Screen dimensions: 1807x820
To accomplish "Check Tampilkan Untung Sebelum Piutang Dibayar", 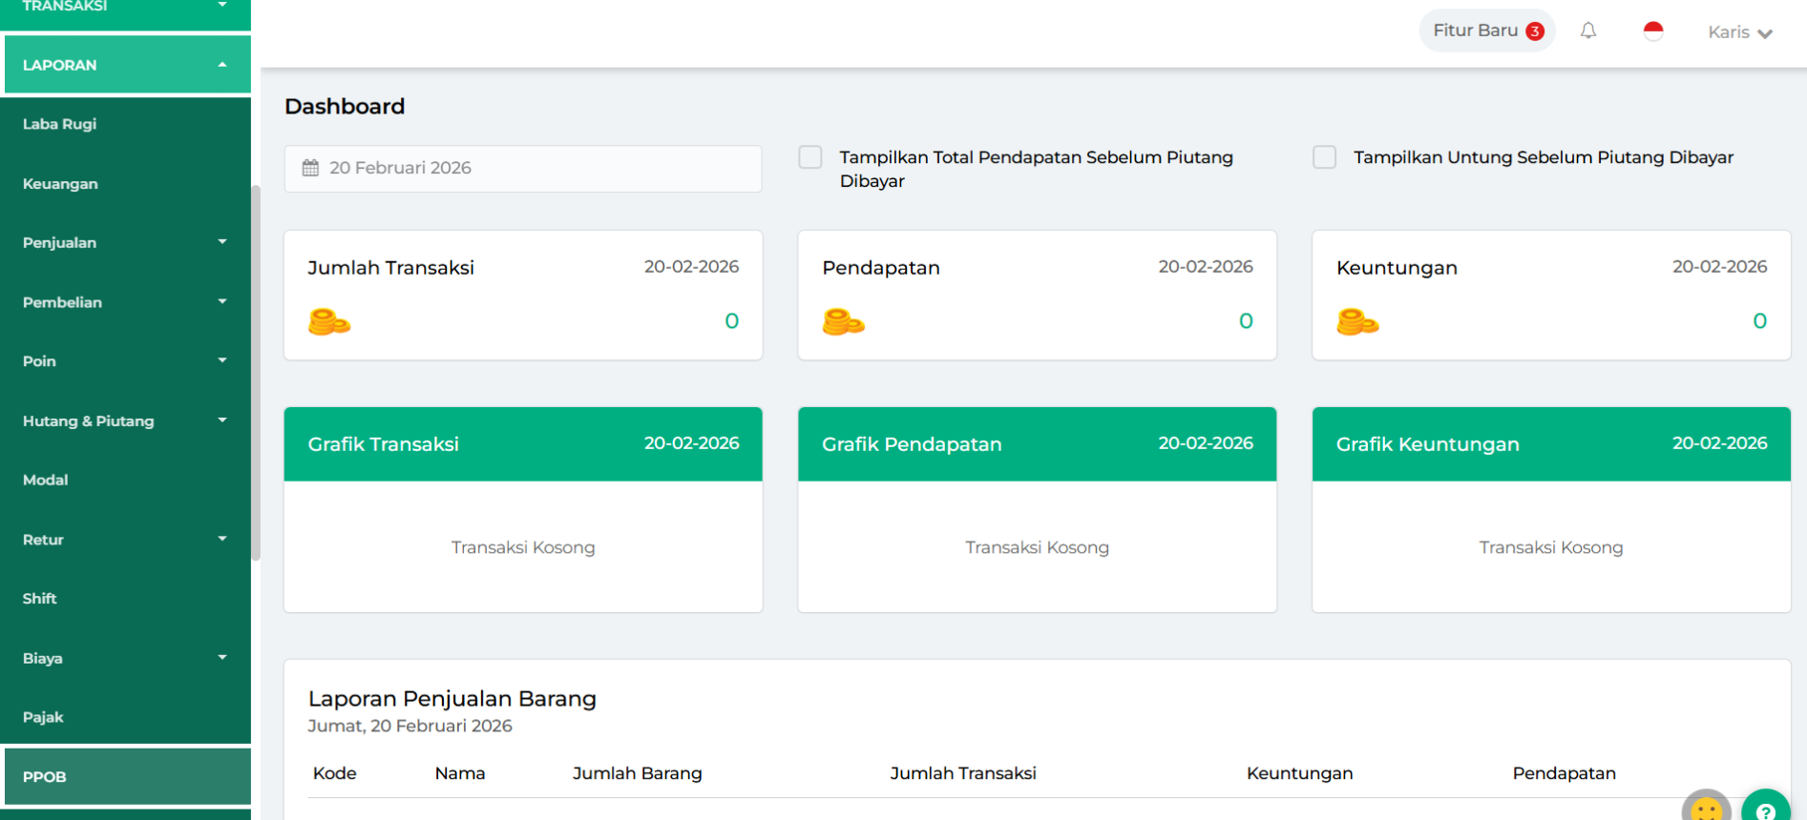I will pyautogui.click(x=1324, y=157).
